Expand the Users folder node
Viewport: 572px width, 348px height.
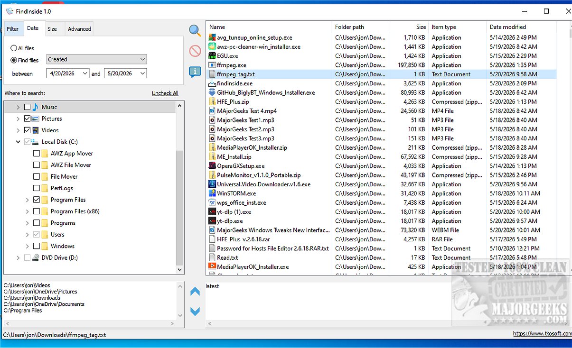click(28, 235)
